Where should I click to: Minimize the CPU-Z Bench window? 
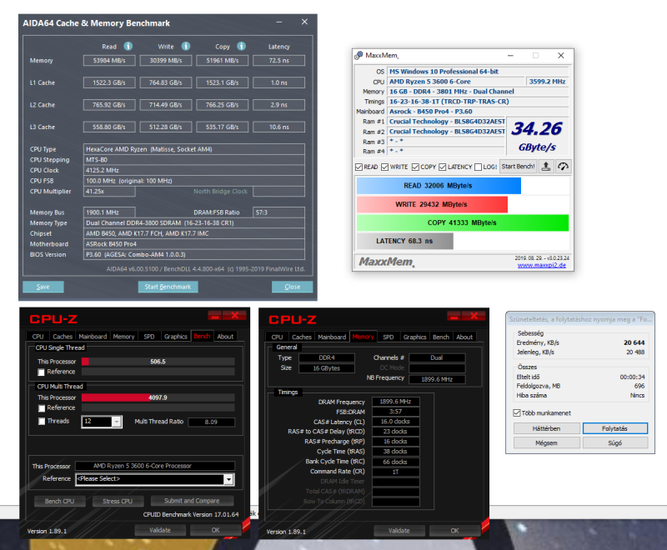216,315
